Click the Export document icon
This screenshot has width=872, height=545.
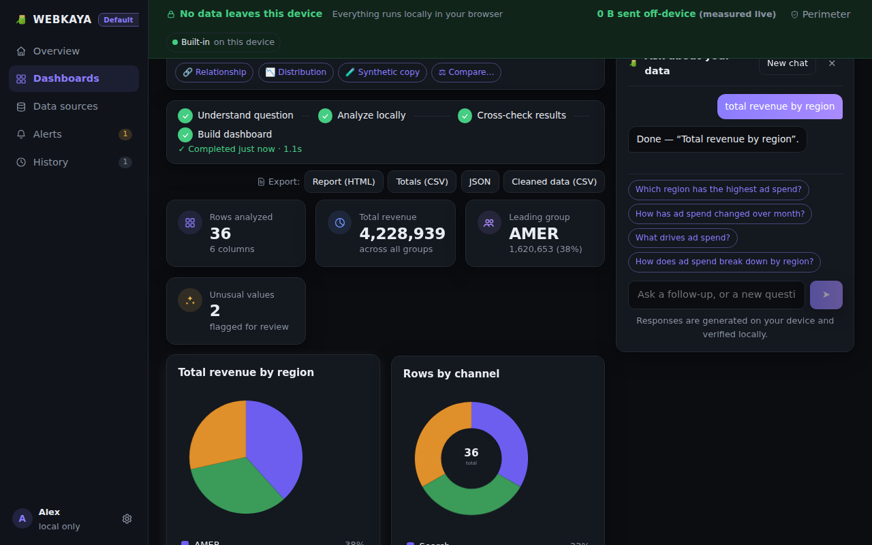pyautogui.click(x=261, y=182)
